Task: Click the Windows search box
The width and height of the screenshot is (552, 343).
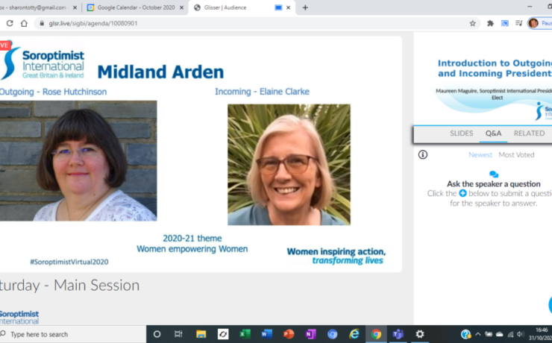Action: [x=73, y=334]
